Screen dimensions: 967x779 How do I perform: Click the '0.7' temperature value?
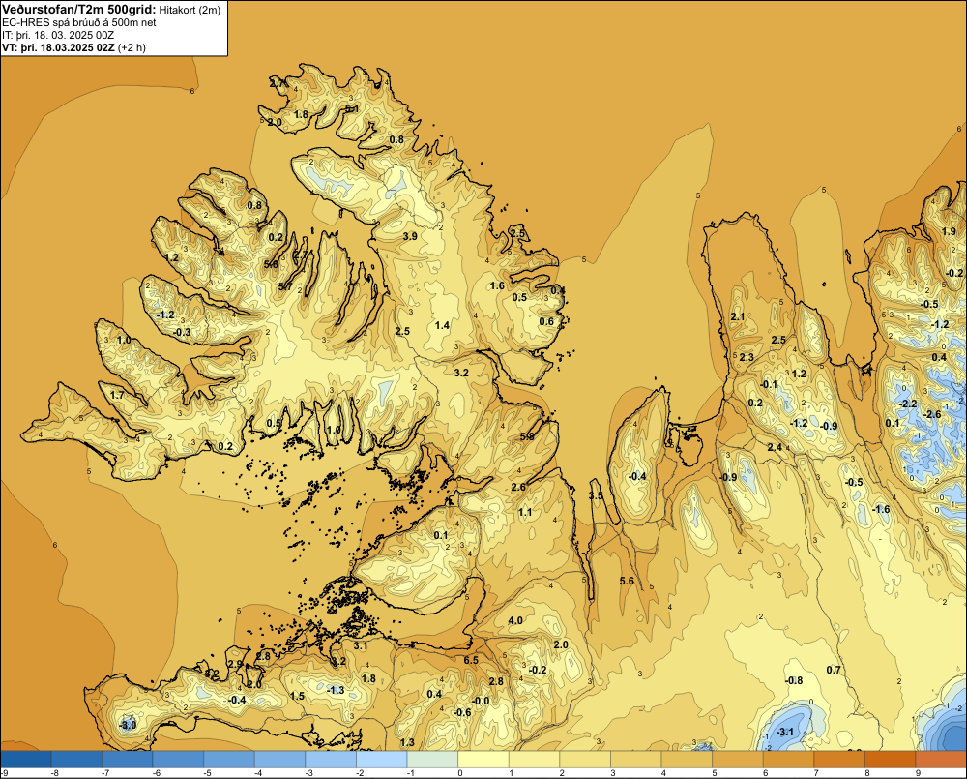pos(834,670)
